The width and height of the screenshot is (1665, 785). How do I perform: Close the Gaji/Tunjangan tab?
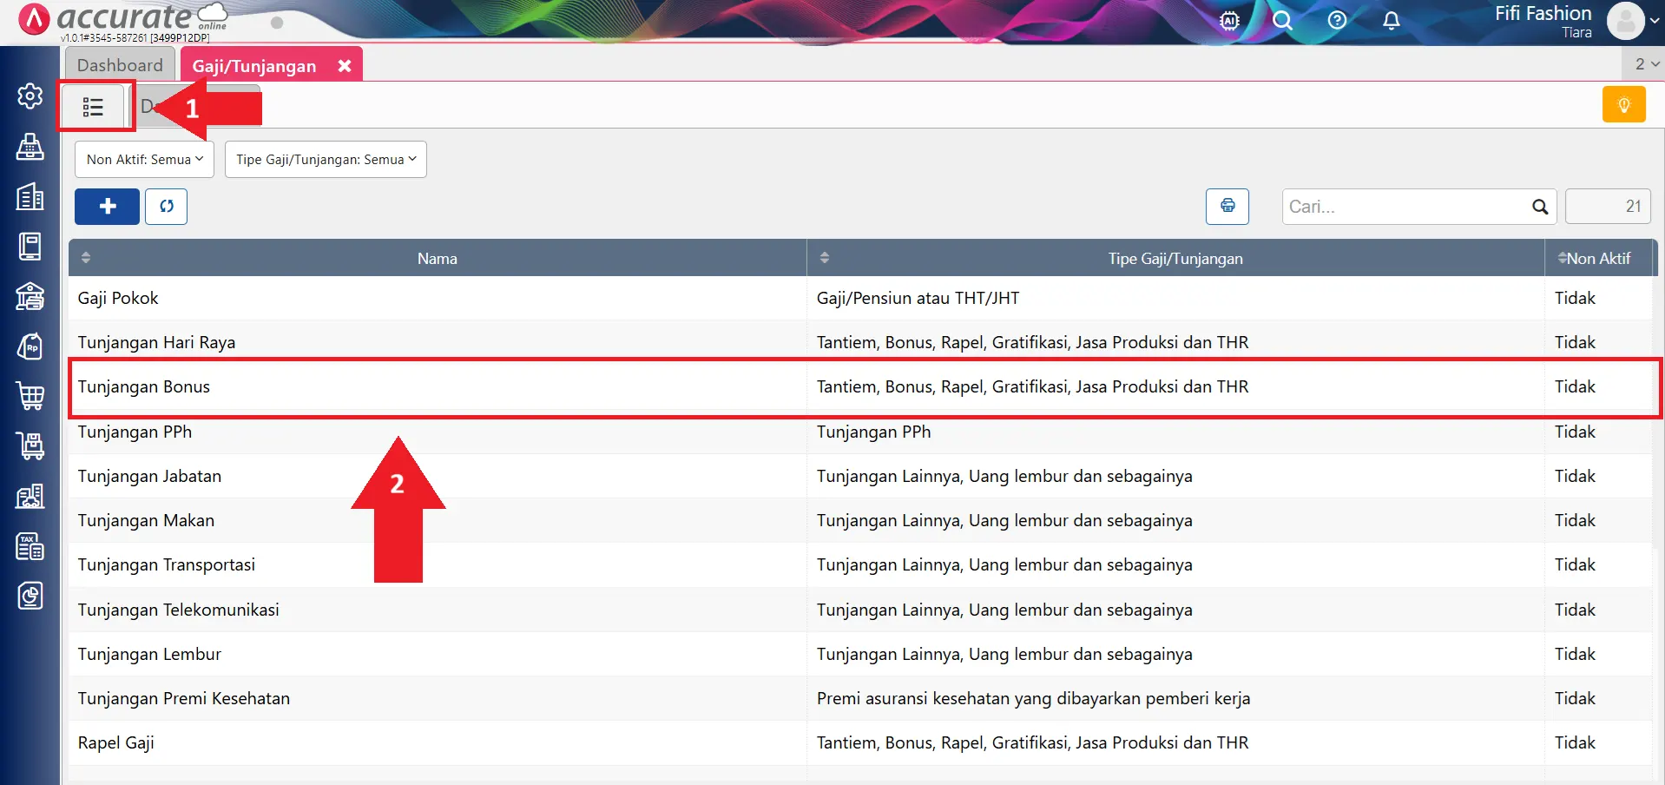345,66
